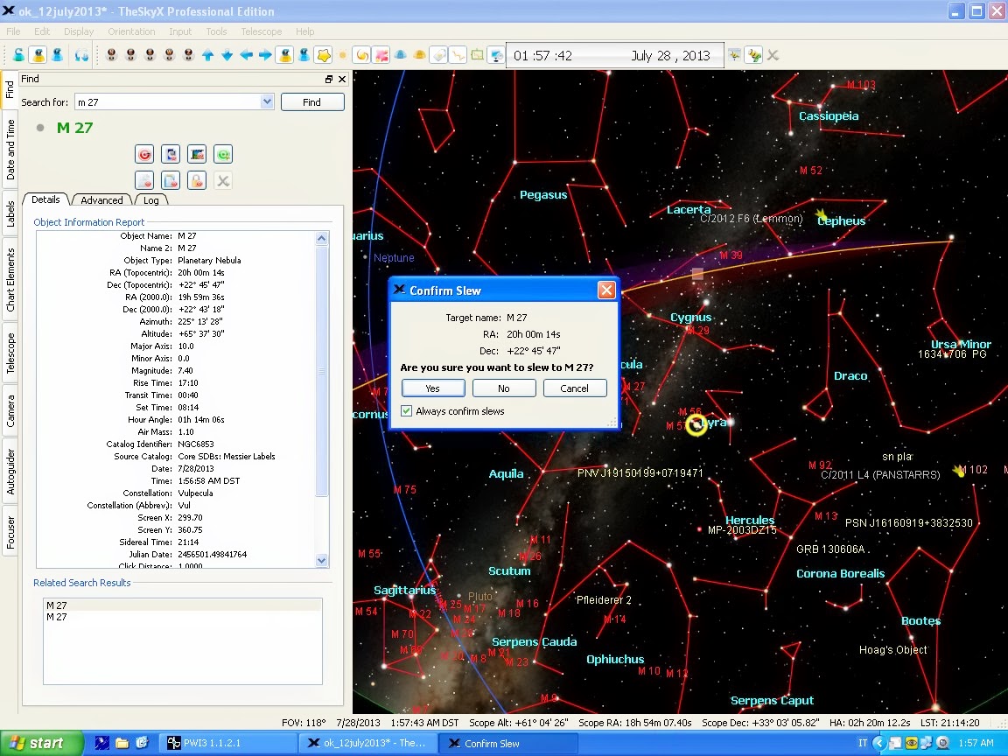
Task: Switch to the Advanced tab
Action: pos(102,200)
